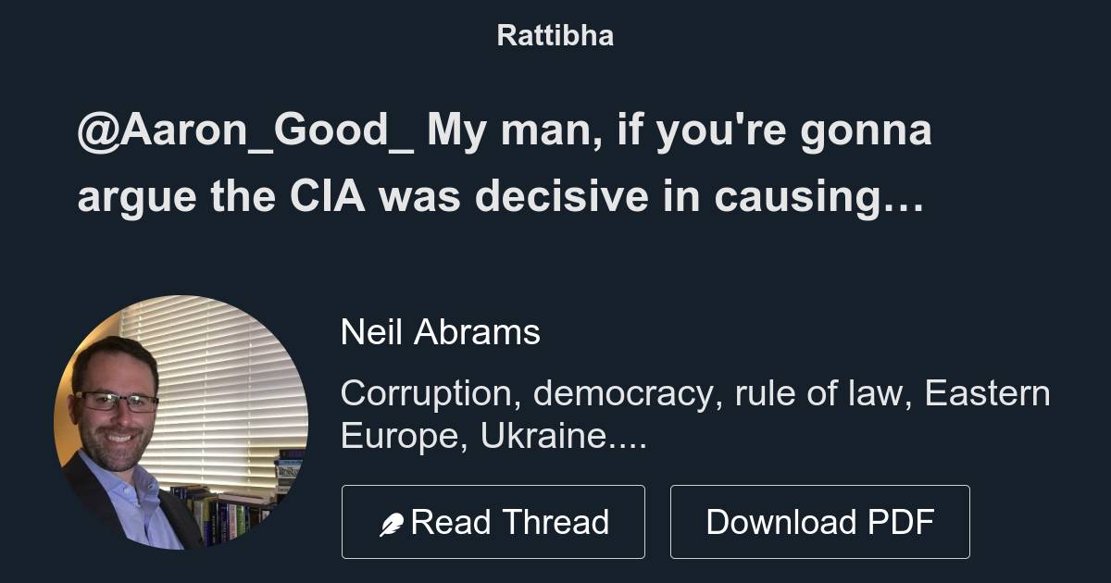Click the Rattibha wordmark in the header

(555, 35)
